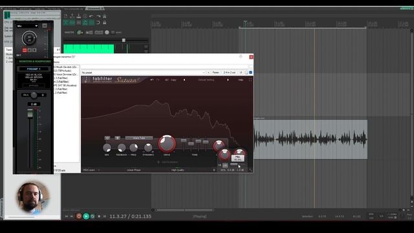This screenshot has width=414, height=233.
Task: Toggle auto-crossfade in REAPER toolbar
Action: point(66,23)
